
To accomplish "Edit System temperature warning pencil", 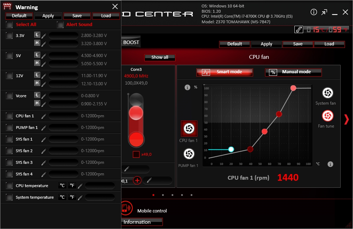I will tap(80, 197).
